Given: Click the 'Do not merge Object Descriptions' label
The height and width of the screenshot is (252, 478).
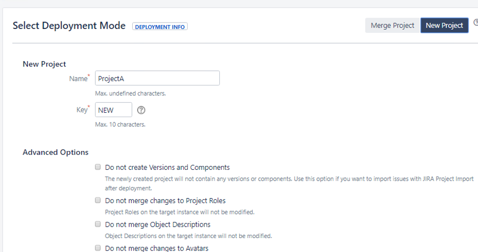Looking at the screenshot, I should [x=158, y=225].
